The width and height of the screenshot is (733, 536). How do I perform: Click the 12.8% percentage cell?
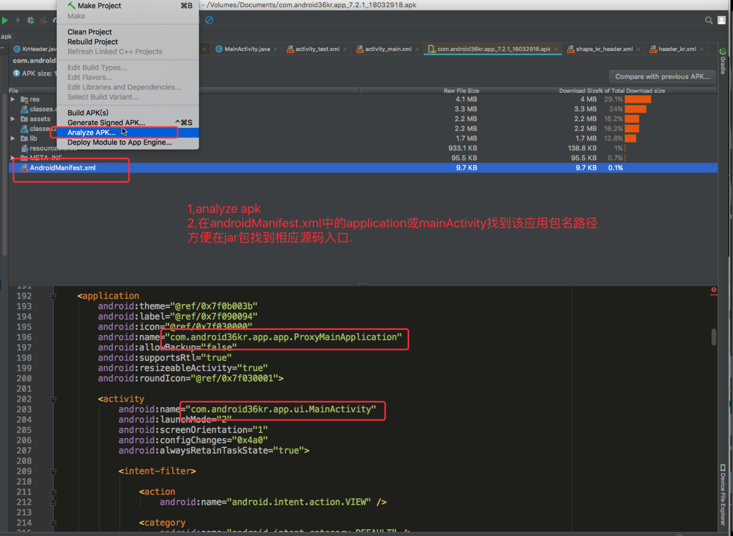click(x=613, y=138)
